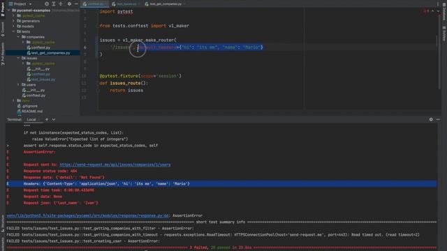Click FAILED test_getting_companies_with_filter line
447x251 pixels.
point(100,228)
